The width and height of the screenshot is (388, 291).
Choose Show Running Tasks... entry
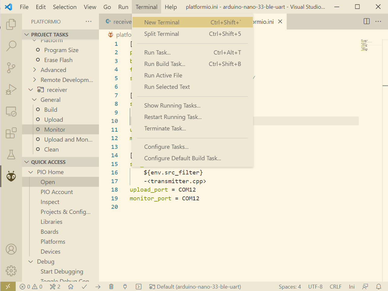click(x=192, y=105)
